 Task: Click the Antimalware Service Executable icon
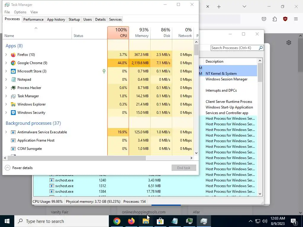click(13, 132)
